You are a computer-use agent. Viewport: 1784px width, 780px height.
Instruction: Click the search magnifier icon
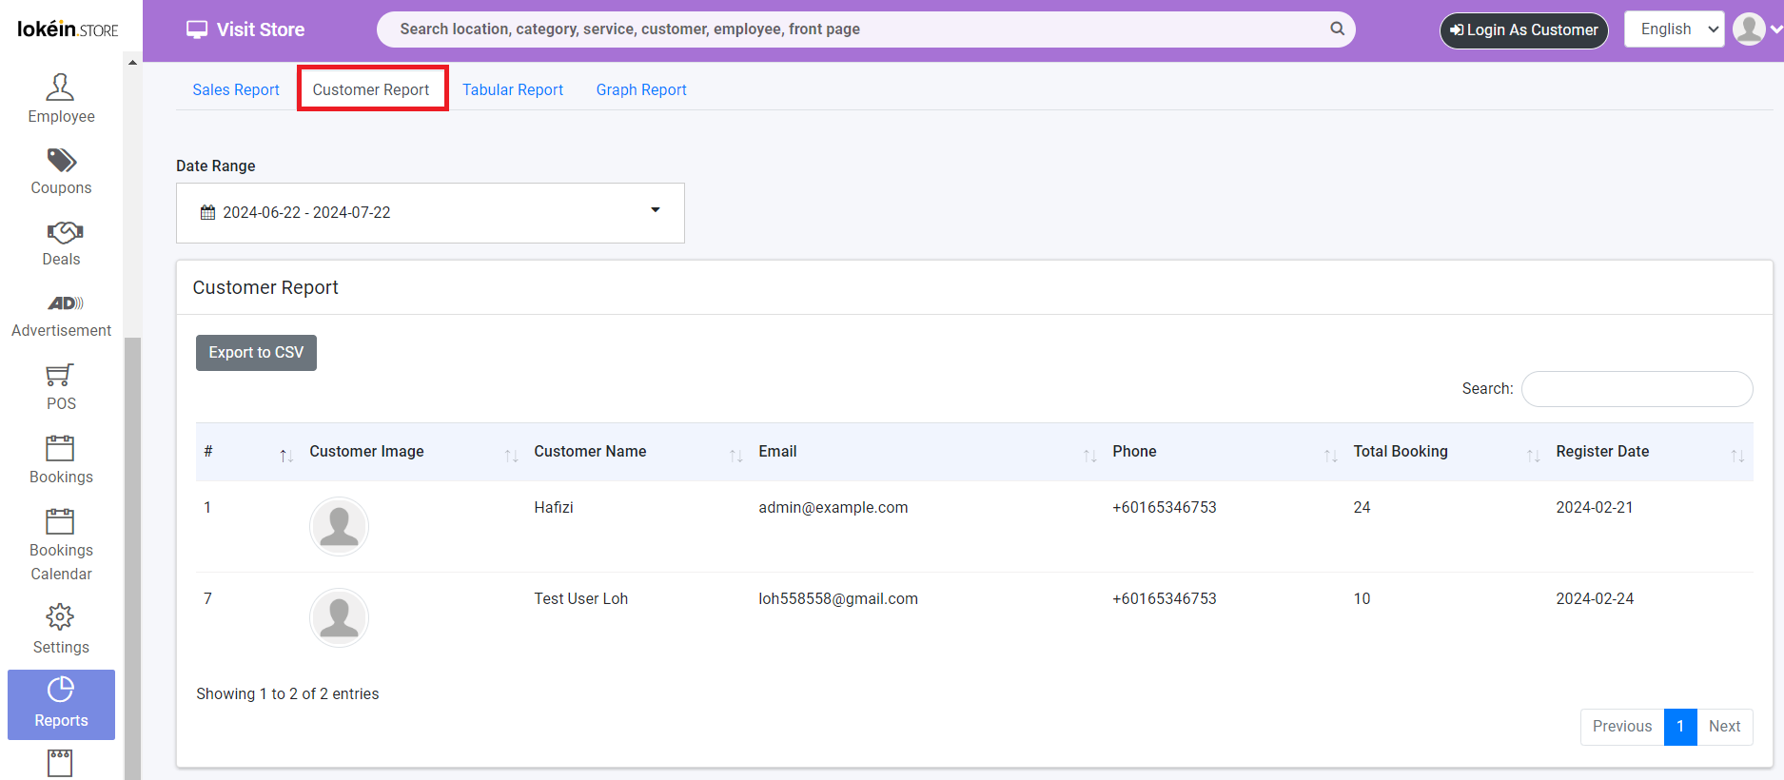click(1337, 29)
